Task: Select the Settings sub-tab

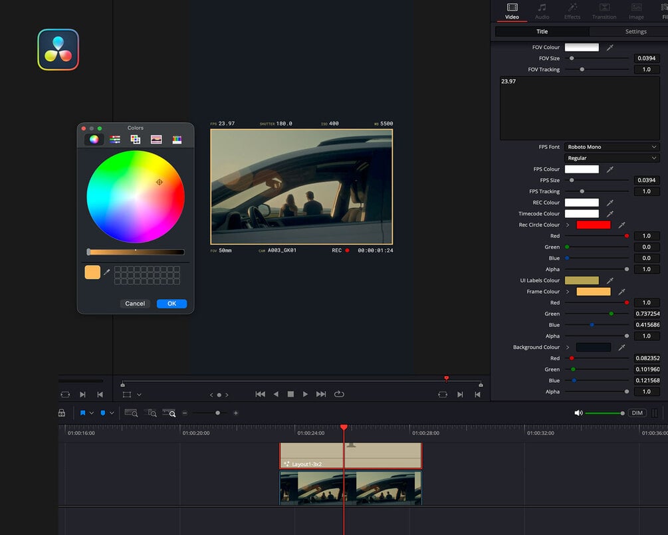Action: (635, 31)
